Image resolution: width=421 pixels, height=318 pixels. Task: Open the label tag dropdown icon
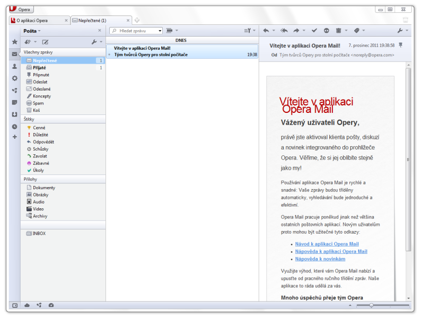coord(359,31)
